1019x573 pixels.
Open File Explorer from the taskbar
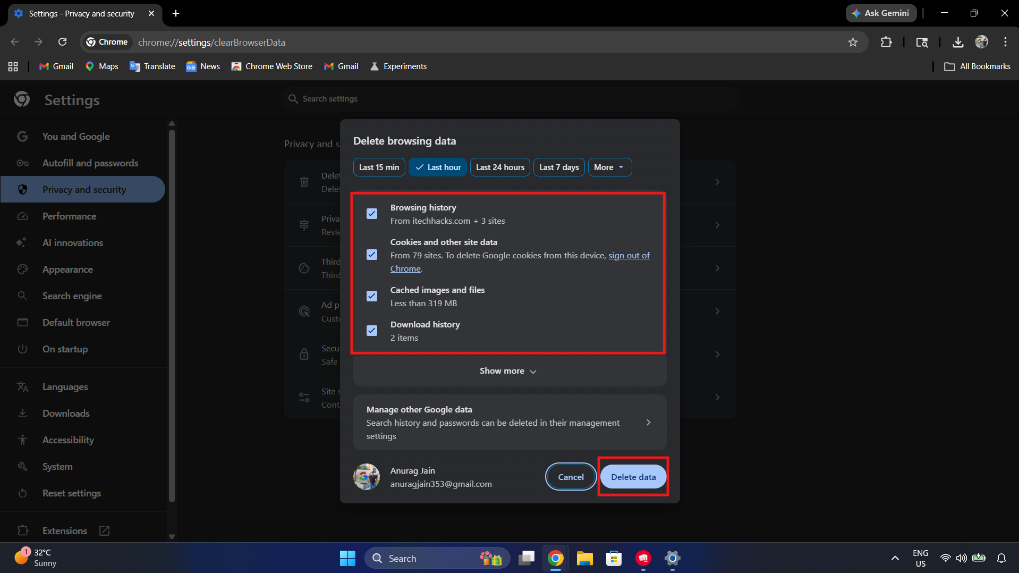(584, 558)
